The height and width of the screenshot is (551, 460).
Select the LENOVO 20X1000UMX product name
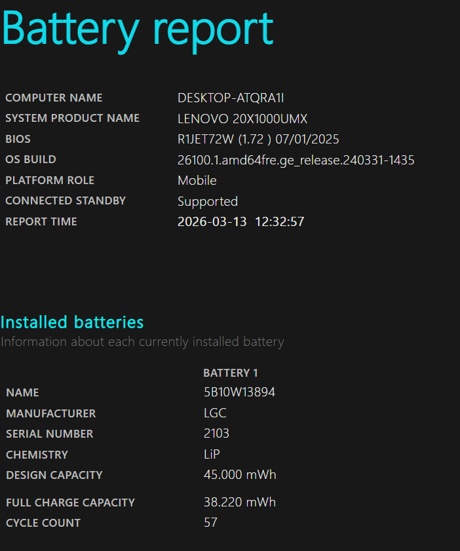(242, 119)
